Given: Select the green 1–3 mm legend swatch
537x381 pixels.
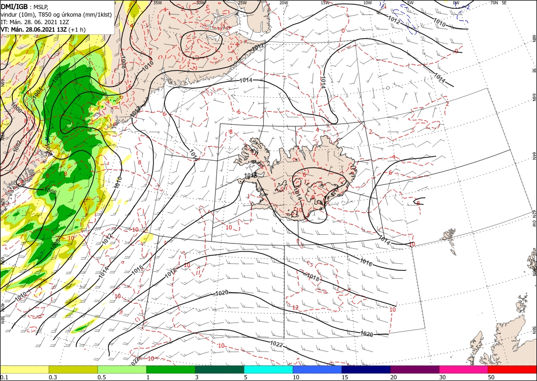Looking at the screenshot, I should click(171, 369).
